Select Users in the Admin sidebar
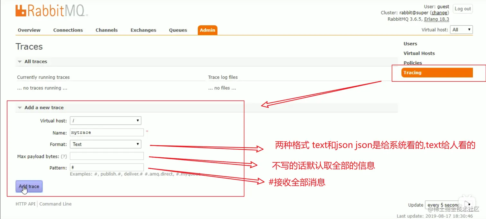 pos(410,43)
